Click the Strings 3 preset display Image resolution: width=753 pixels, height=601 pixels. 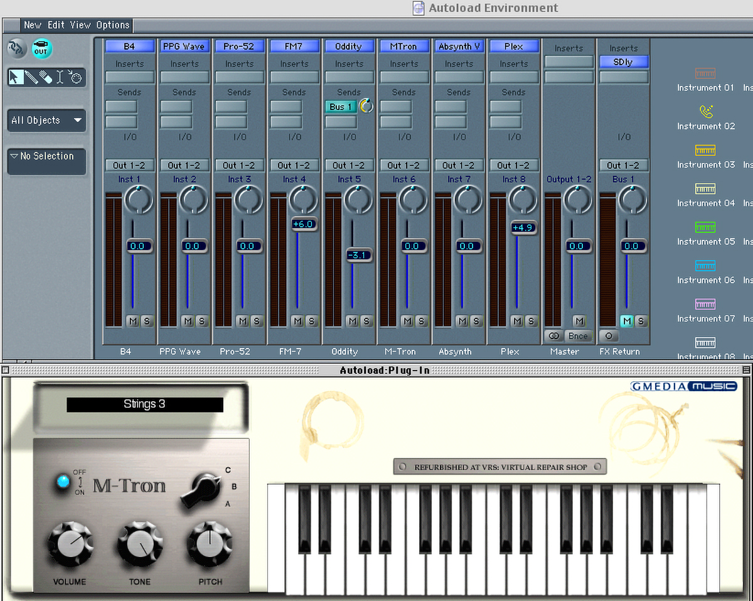point(145,404)
